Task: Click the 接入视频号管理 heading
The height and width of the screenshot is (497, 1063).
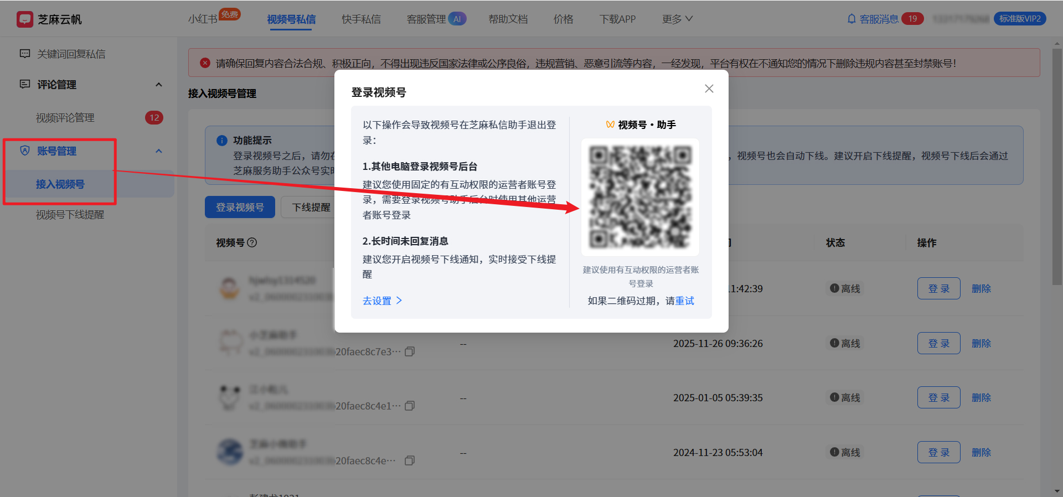Action: [222, 94]
